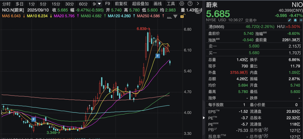The image size is (303, 139).
Task: Select the 15分 chart period
Action: pyautogui.click(x=56, y=4)
